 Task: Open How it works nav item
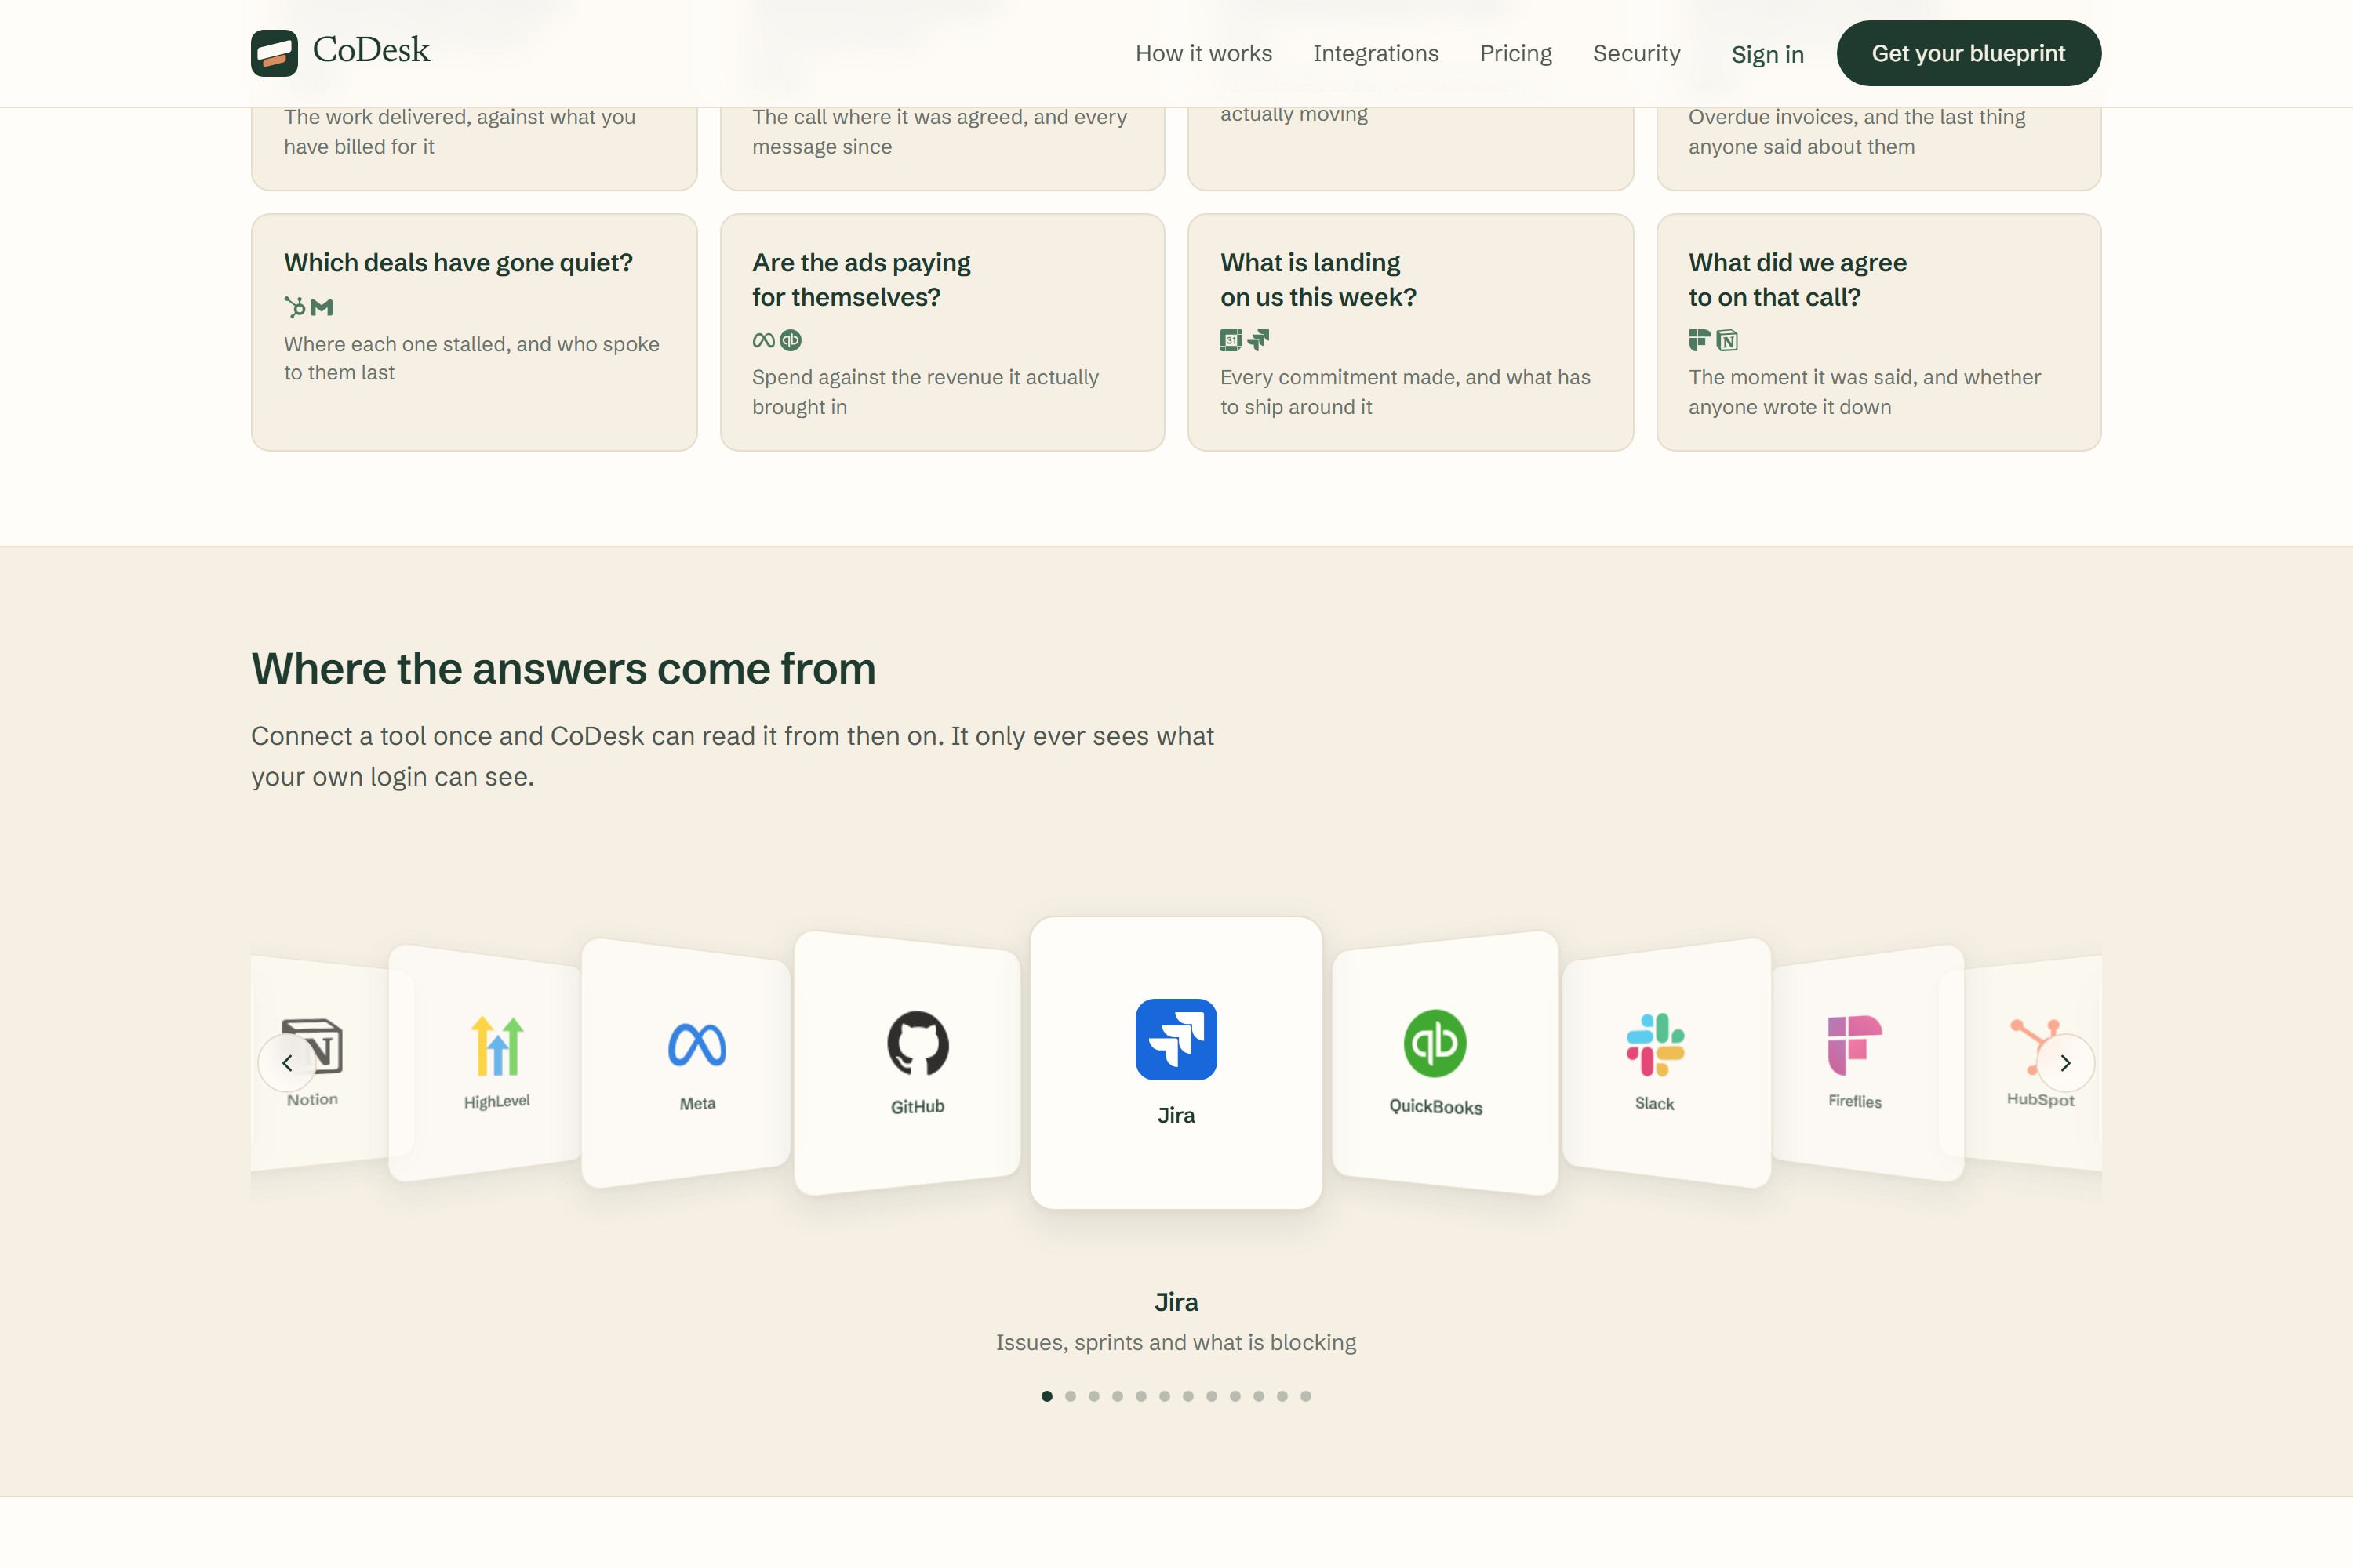click(1203, 53)
